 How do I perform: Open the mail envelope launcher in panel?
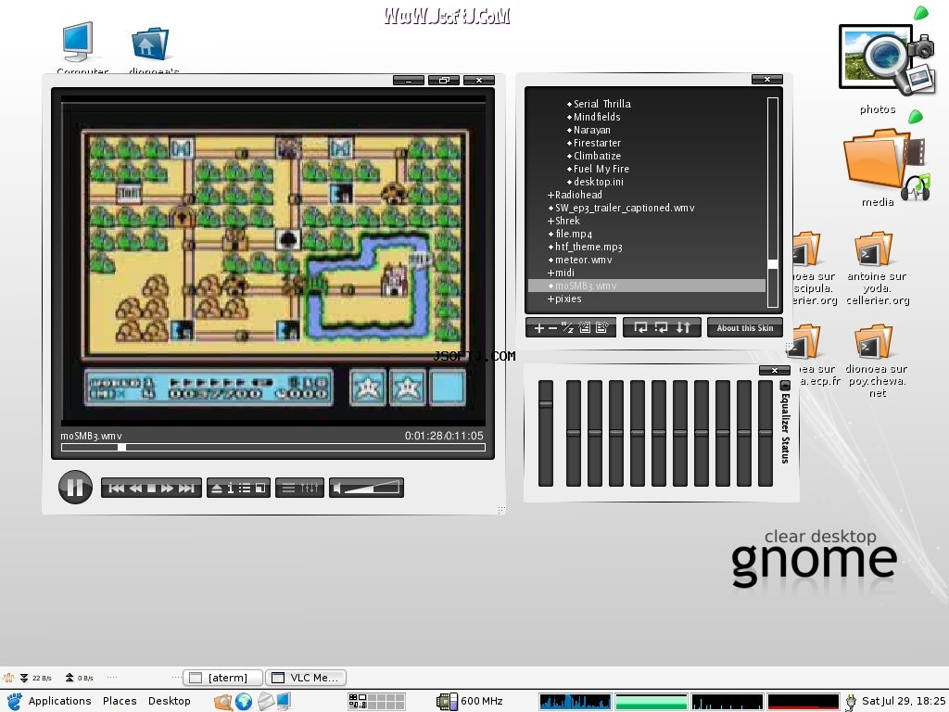coord(265,701)
